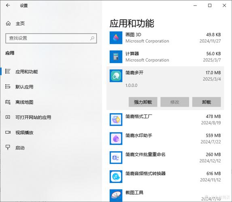Viewport: 232px width, 202px height.
Task: Minimize the 设置 window
Action: click(x=195, y=6)
